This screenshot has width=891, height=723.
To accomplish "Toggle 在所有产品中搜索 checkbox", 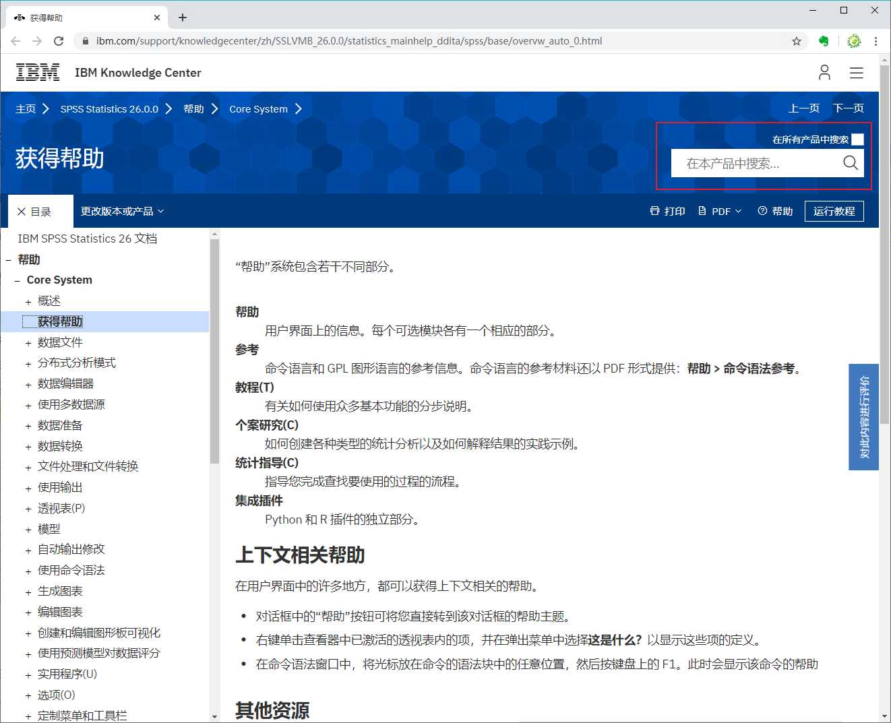I will (x=858, y=139).
